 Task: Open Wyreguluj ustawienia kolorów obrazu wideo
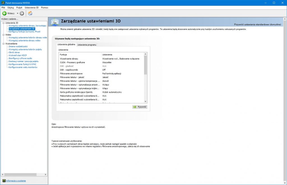click(x=28, y=37)
